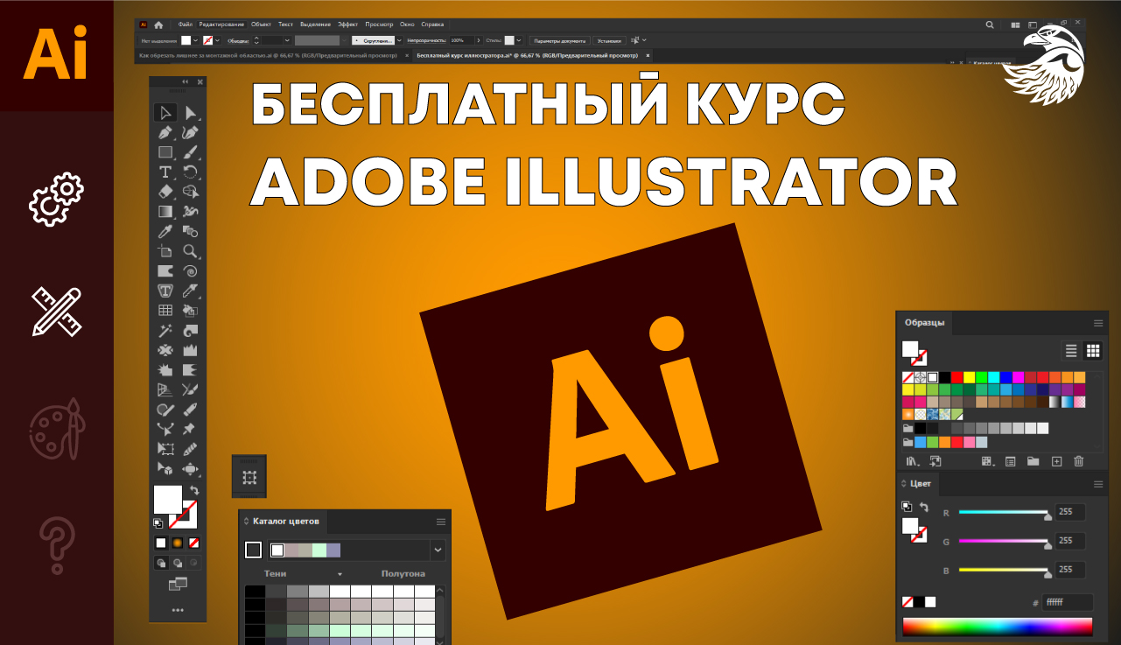The height and width of the screenshot is (645, 1121).
Task: Open the Образцы panel options menu
Action: (1098, 323)
